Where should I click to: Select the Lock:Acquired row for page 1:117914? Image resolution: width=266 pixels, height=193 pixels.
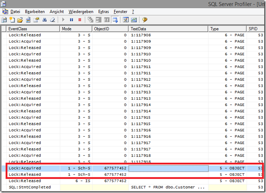pos(133,105)
